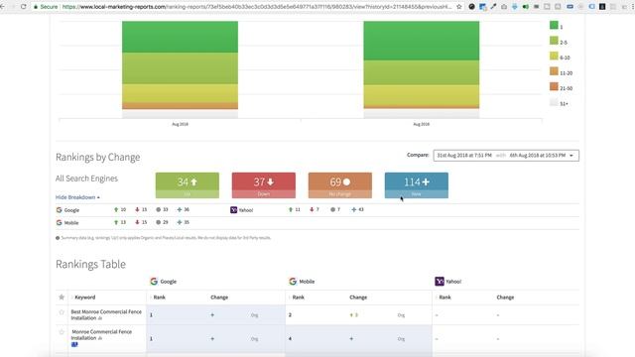The width and height of the screenshot is (635, 357).
Task: Toggle the legend swatch for rank 11-20
Action: [x=554, y=71]
